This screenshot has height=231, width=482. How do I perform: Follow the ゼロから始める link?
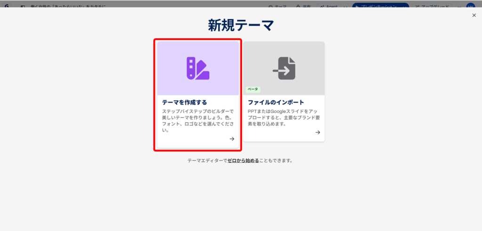[x=243, y=160]
